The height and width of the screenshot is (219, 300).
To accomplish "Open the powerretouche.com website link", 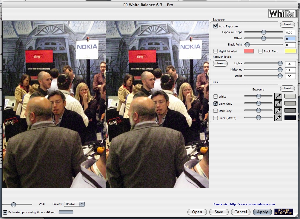I will (244, 204).
